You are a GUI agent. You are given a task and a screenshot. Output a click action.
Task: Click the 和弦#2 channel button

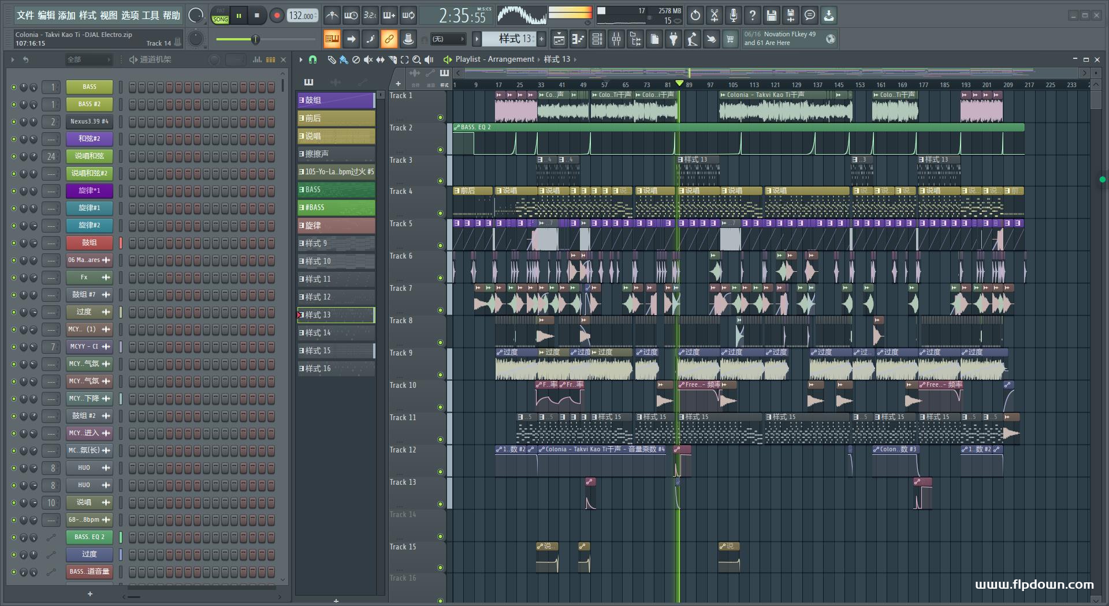click(89, 139)
